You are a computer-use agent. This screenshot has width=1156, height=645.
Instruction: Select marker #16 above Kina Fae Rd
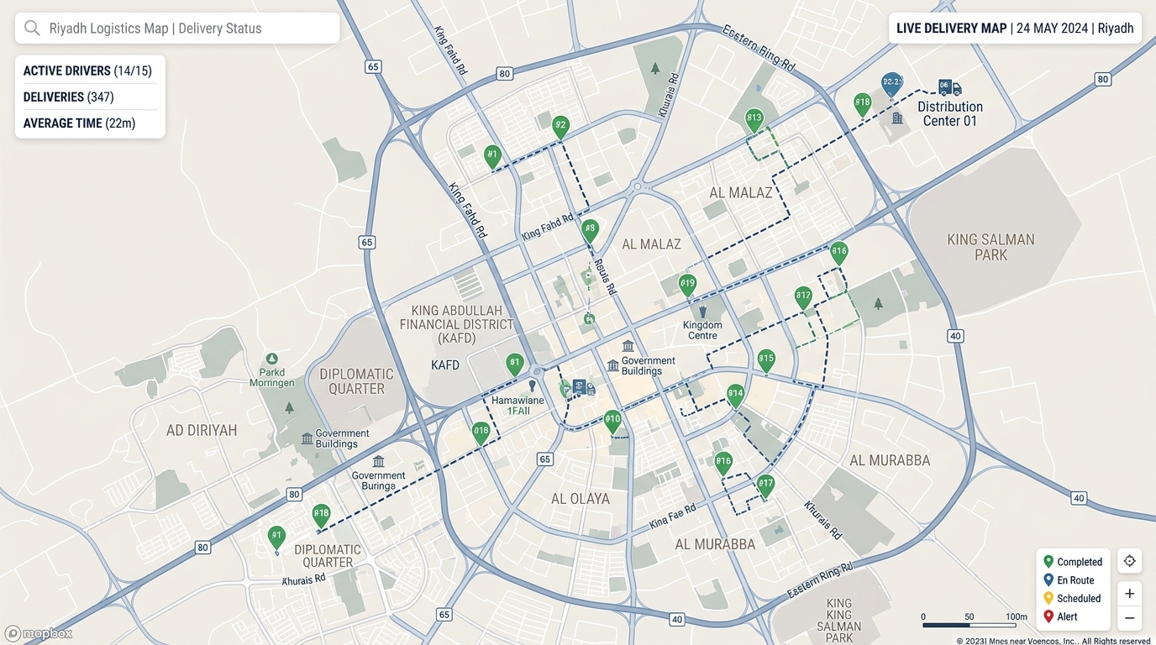(723, 463)
